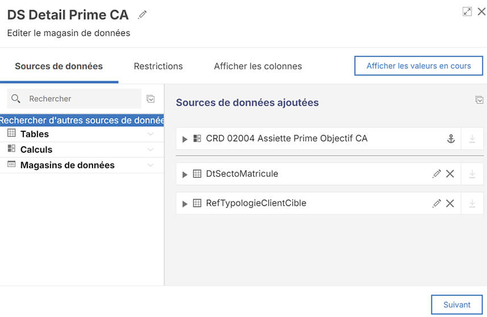Switch to the Restrictions tab
The image size is (487, 317).
coord(158,66)
